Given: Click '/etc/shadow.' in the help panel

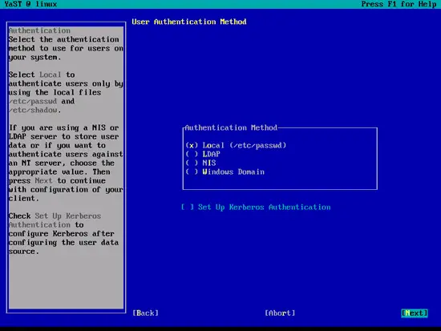Looking at the screenshot, I should [34, 110].
